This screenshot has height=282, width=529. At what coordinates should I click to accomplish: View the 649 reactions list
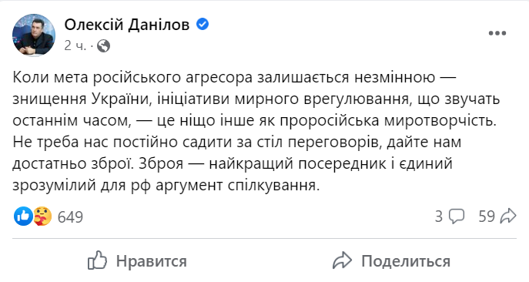(x=70, y=217)
